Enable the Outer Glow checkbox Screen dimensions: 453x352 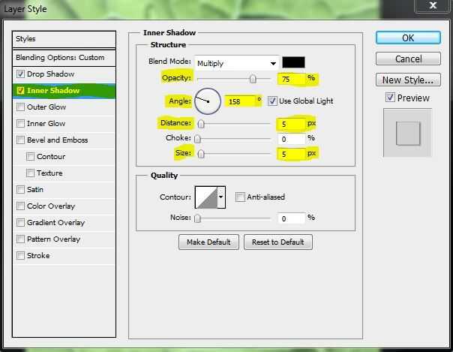pyautogui.click(x=20, y=107)
